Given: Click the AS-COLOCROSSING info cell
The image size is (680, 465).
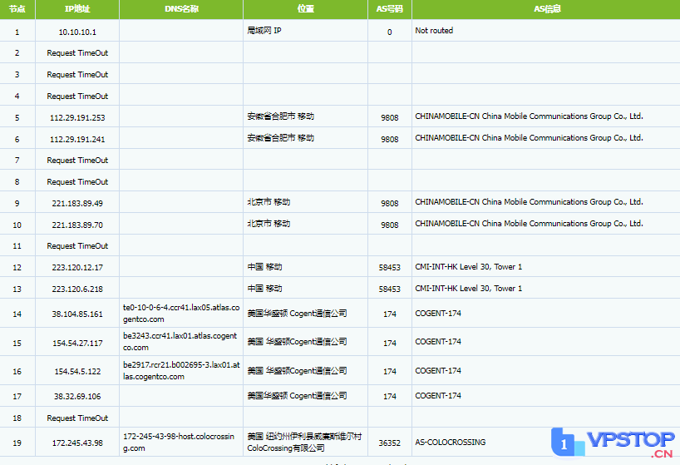Looking at the screenshot, I should coord(451,443).
